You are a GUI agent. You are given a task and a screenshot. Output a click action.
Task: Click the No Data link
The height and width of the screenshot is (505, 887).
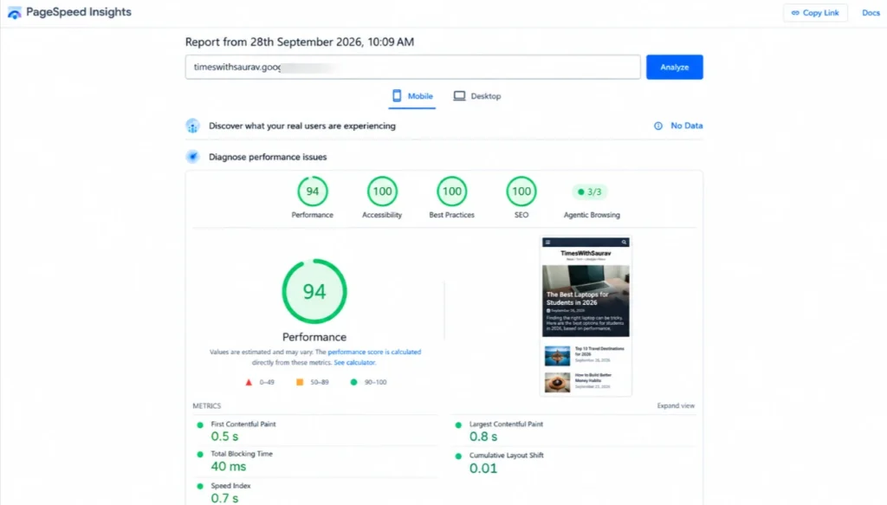[x=686, y=126]
